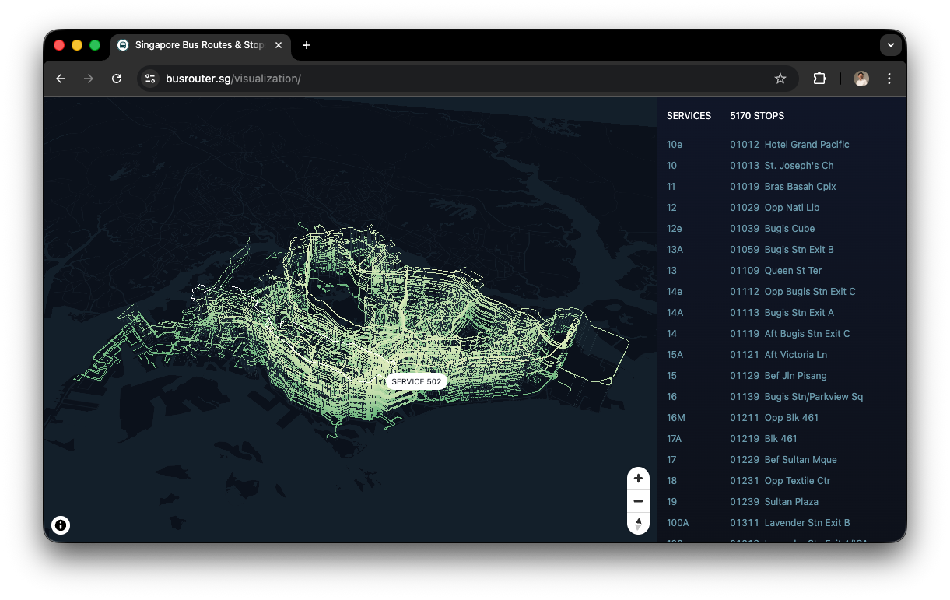This screenshot has width=950, height=600.
Task: Open the user profile avatar
Action: coord(861,79)
